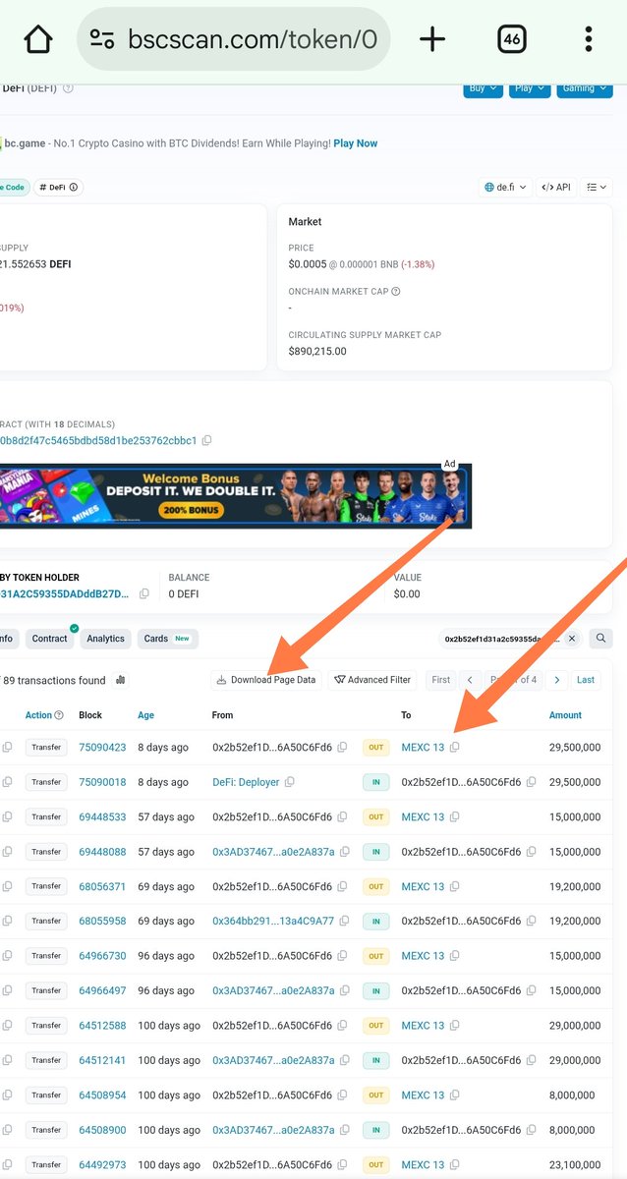Copy To address in block 64966497 row
The height and width of the screenshot is (1179, 627).
pos(532,990)
